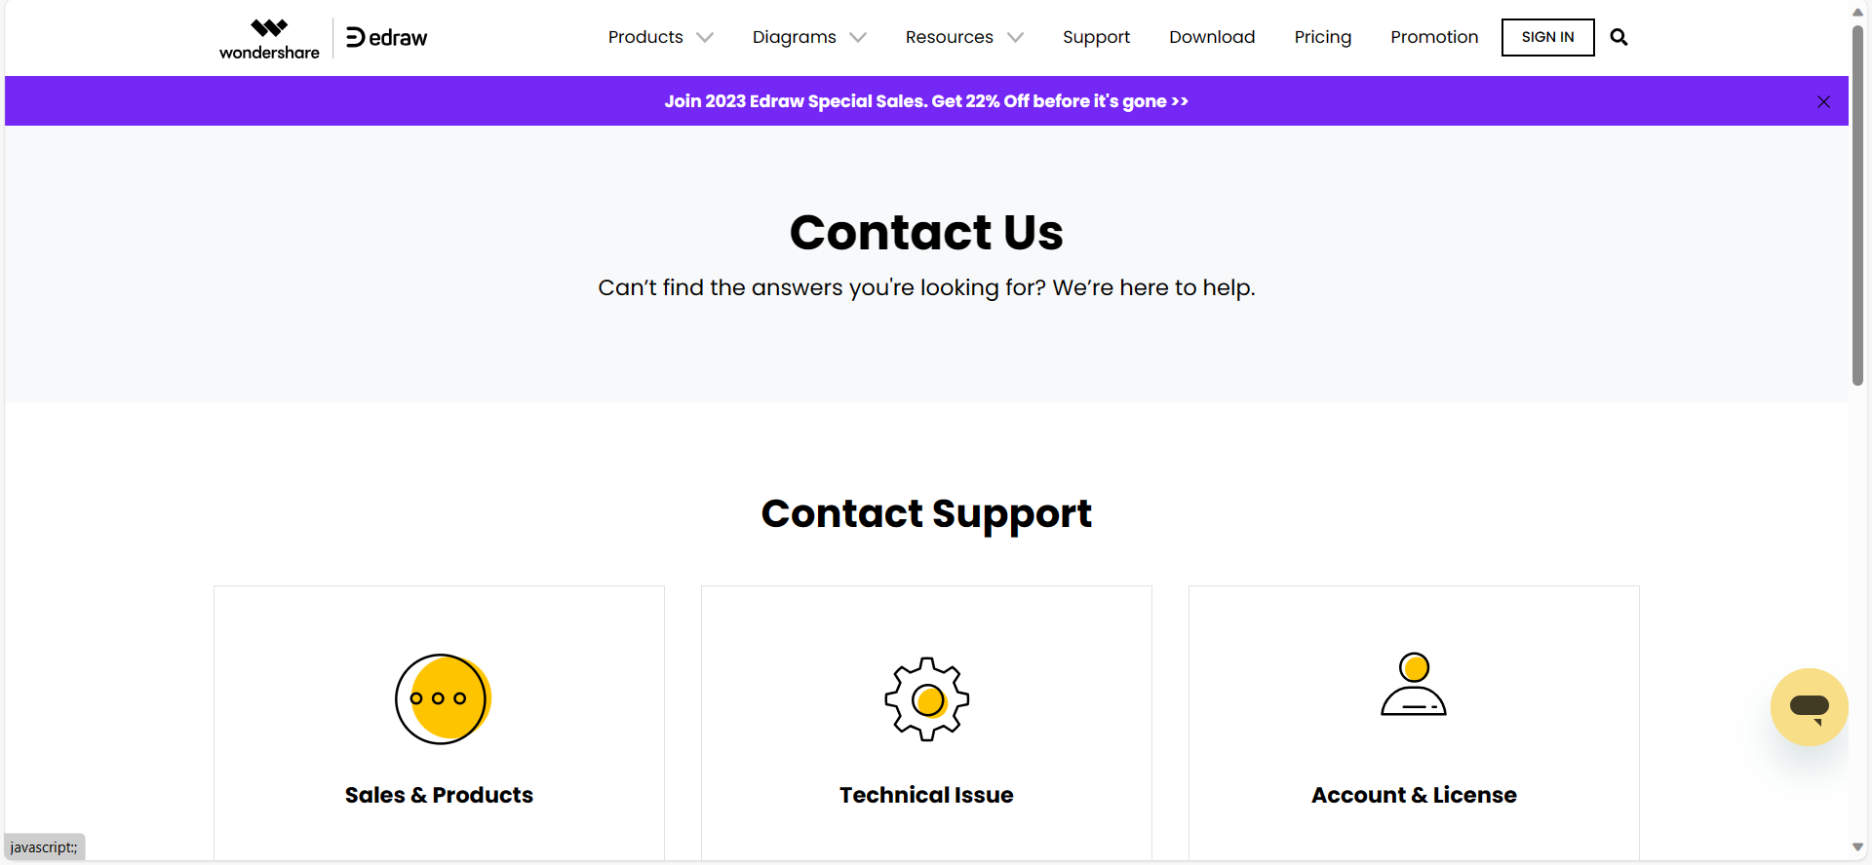The height and width of the screenshot is (865, 1872).
Task: Open the Pricing page
Action: click(x=1322, y=37)
